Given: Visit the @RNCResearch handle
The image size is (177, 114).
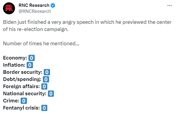Looking at the screenshot, I should click(35, 11).
